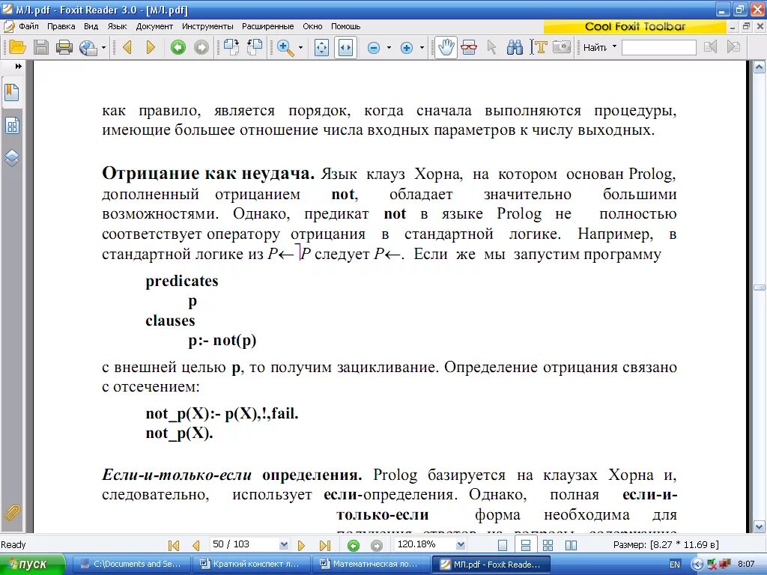Click the Save diskette icon
The width and height of the screenshot is (767, 575).
click(x=41, y=47)
